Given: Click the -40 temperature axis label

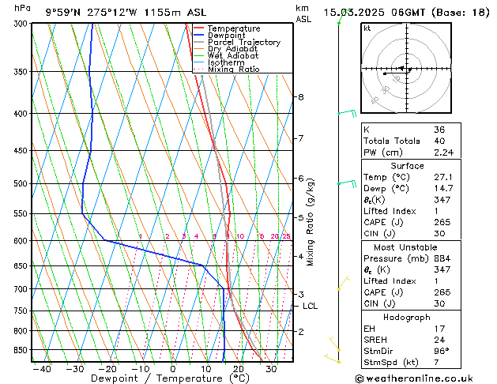Looking at the screenshot, I should click(42, 369).
